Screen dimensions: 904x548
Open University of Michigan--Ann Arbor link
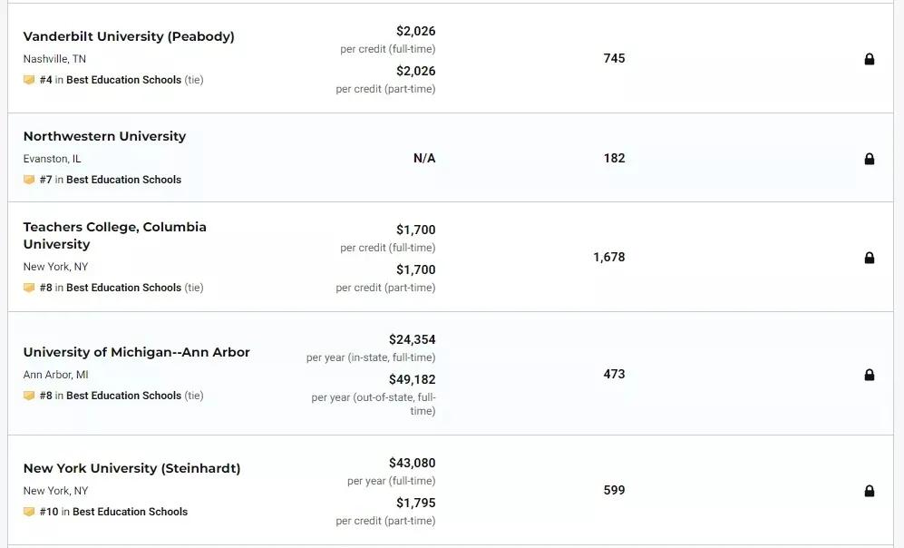click(136, 352)
